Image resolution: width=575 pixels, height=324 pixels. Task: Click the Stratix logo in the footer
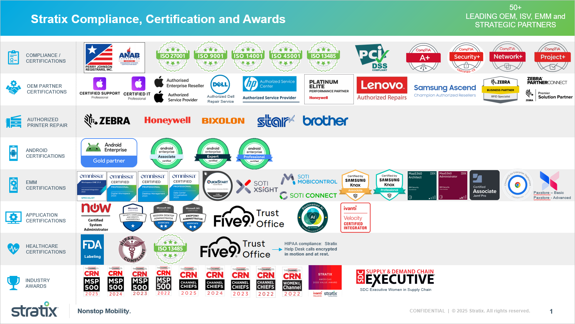point(35,310)
